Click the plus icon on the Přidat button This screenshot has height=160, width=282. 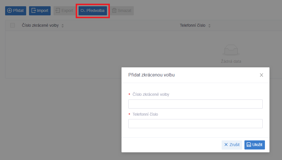tap(9, 11)
